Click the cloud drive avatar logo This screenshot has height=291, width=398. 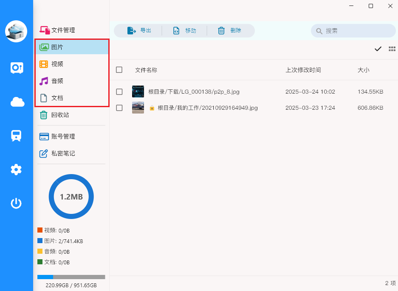coord(16,31)
